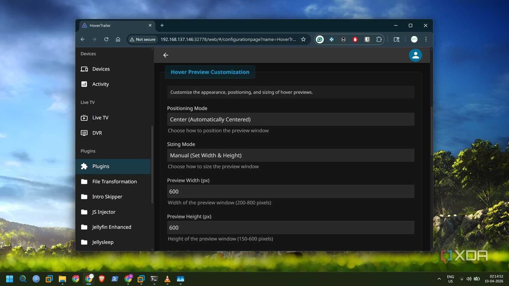
Task: Open VLC from the Windows taskbar
Action: 167,279
